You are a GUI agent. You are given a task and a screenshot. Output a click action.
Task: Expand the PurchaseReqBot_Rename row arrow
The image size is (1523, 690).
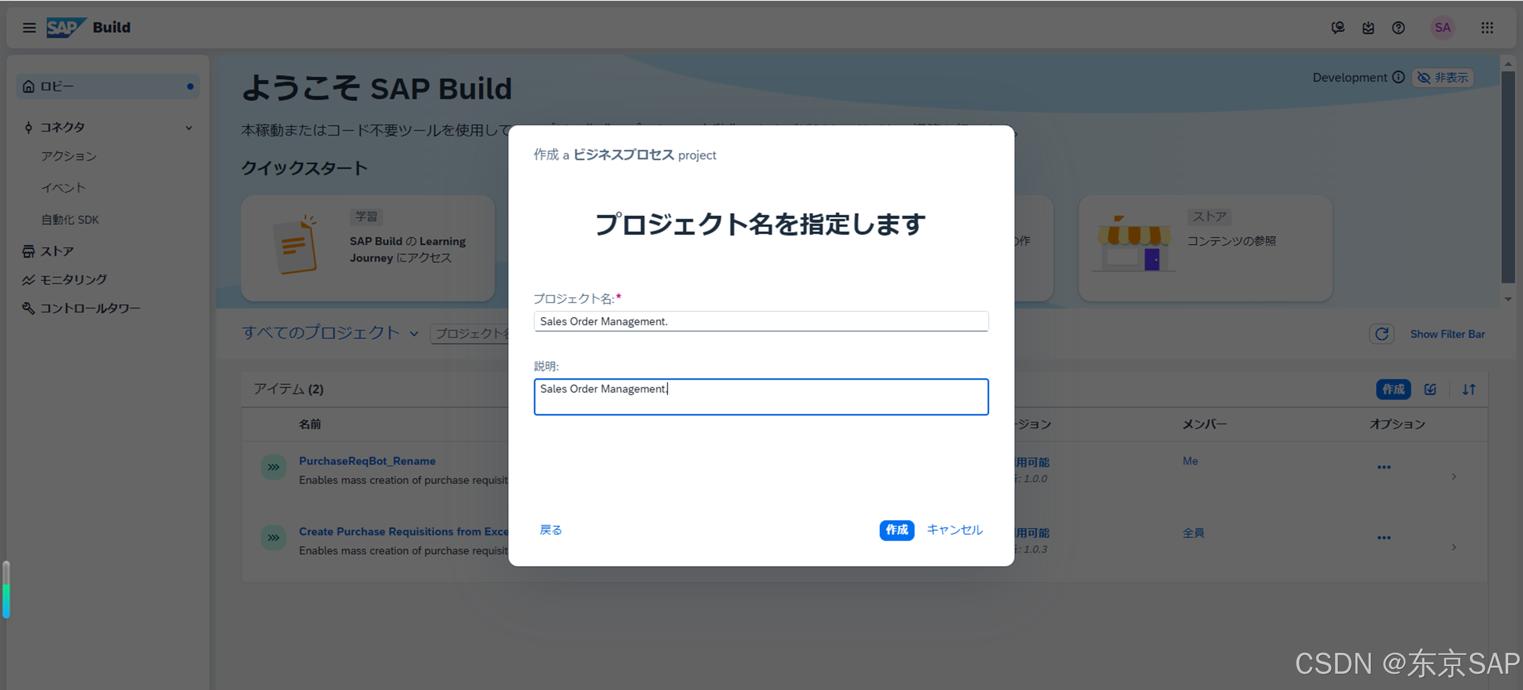1454,477
